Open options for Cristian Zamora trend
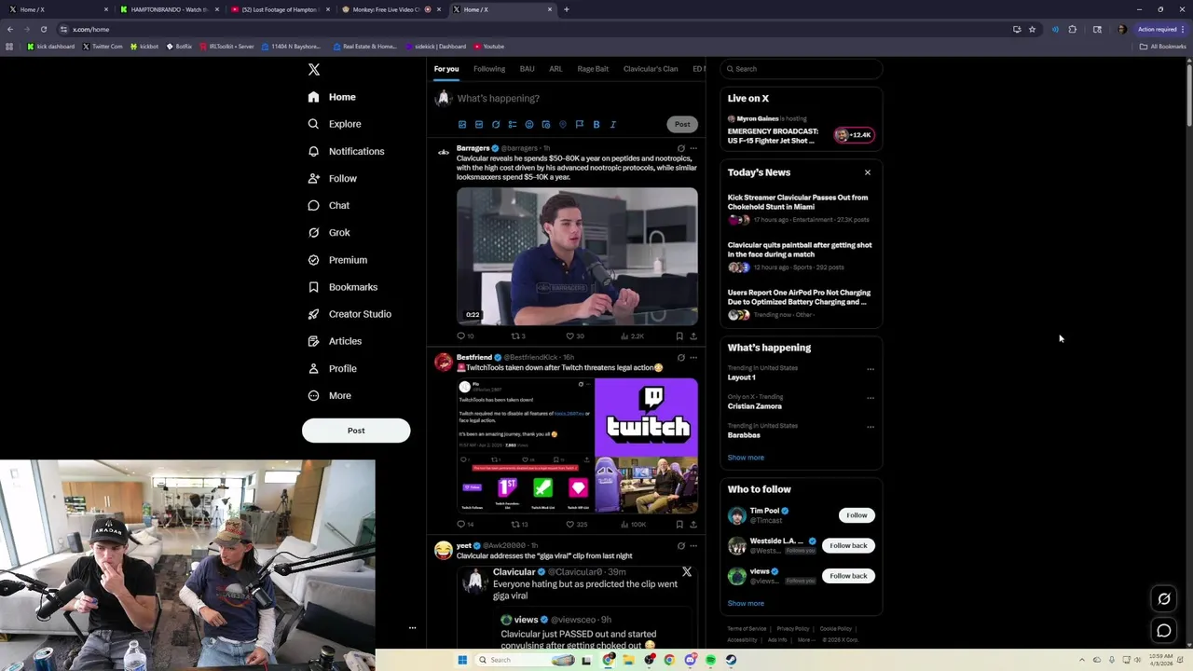The width and height of the screenshot is (1193, 671). tap(871, 398)
